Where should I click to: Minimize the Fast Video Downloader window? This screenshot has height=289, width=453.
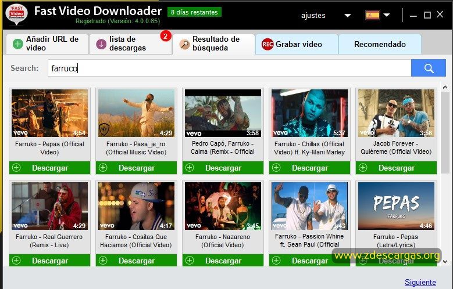[413, 15]
